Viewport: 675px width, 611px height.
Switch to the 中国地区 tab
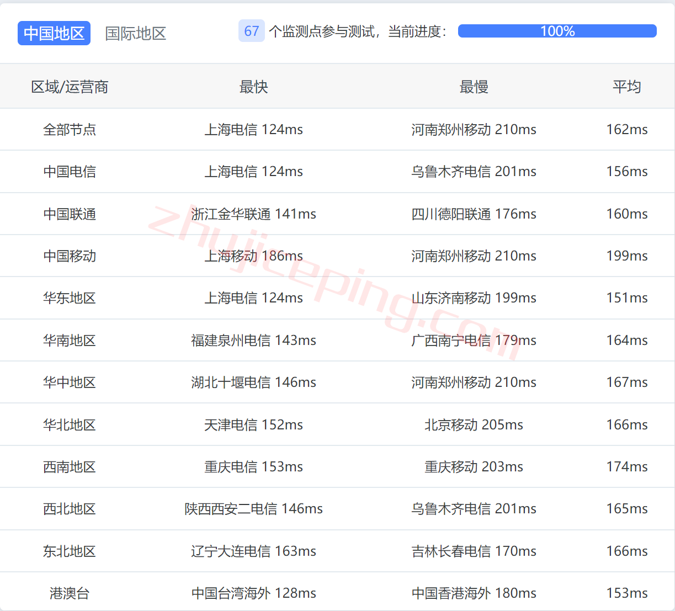pyautogui.click(x=54, y=33)
